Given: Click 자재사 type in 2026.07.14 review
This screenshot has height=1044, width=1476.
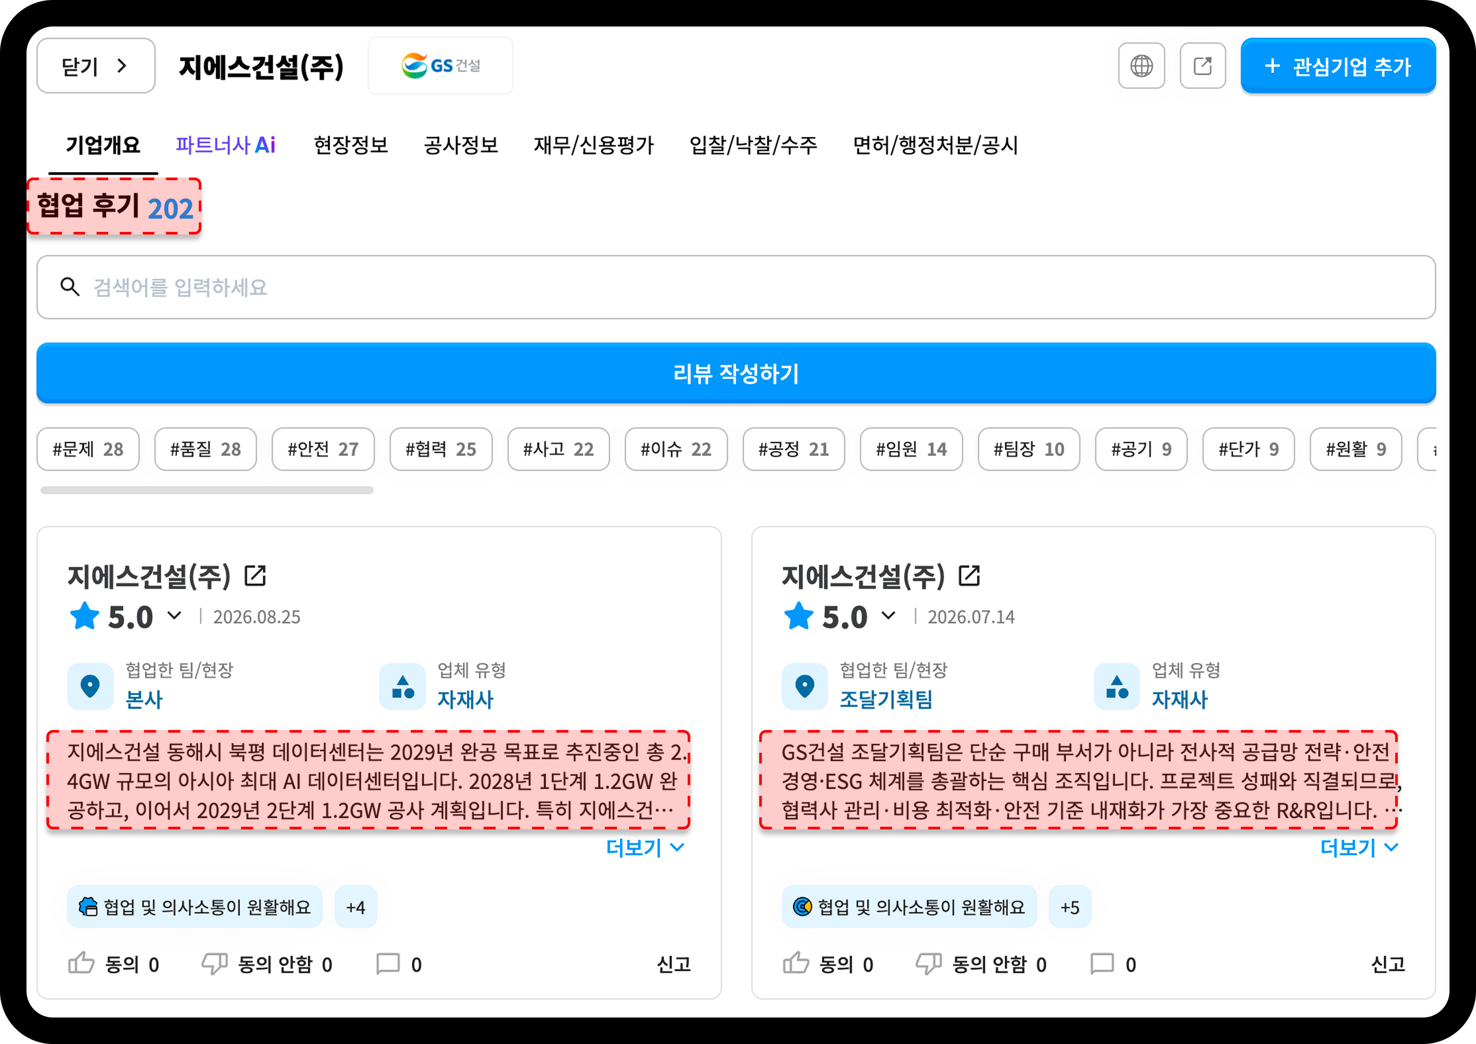Looking at the screenshot, I should pyautogui.click(x=1180, y=700).
